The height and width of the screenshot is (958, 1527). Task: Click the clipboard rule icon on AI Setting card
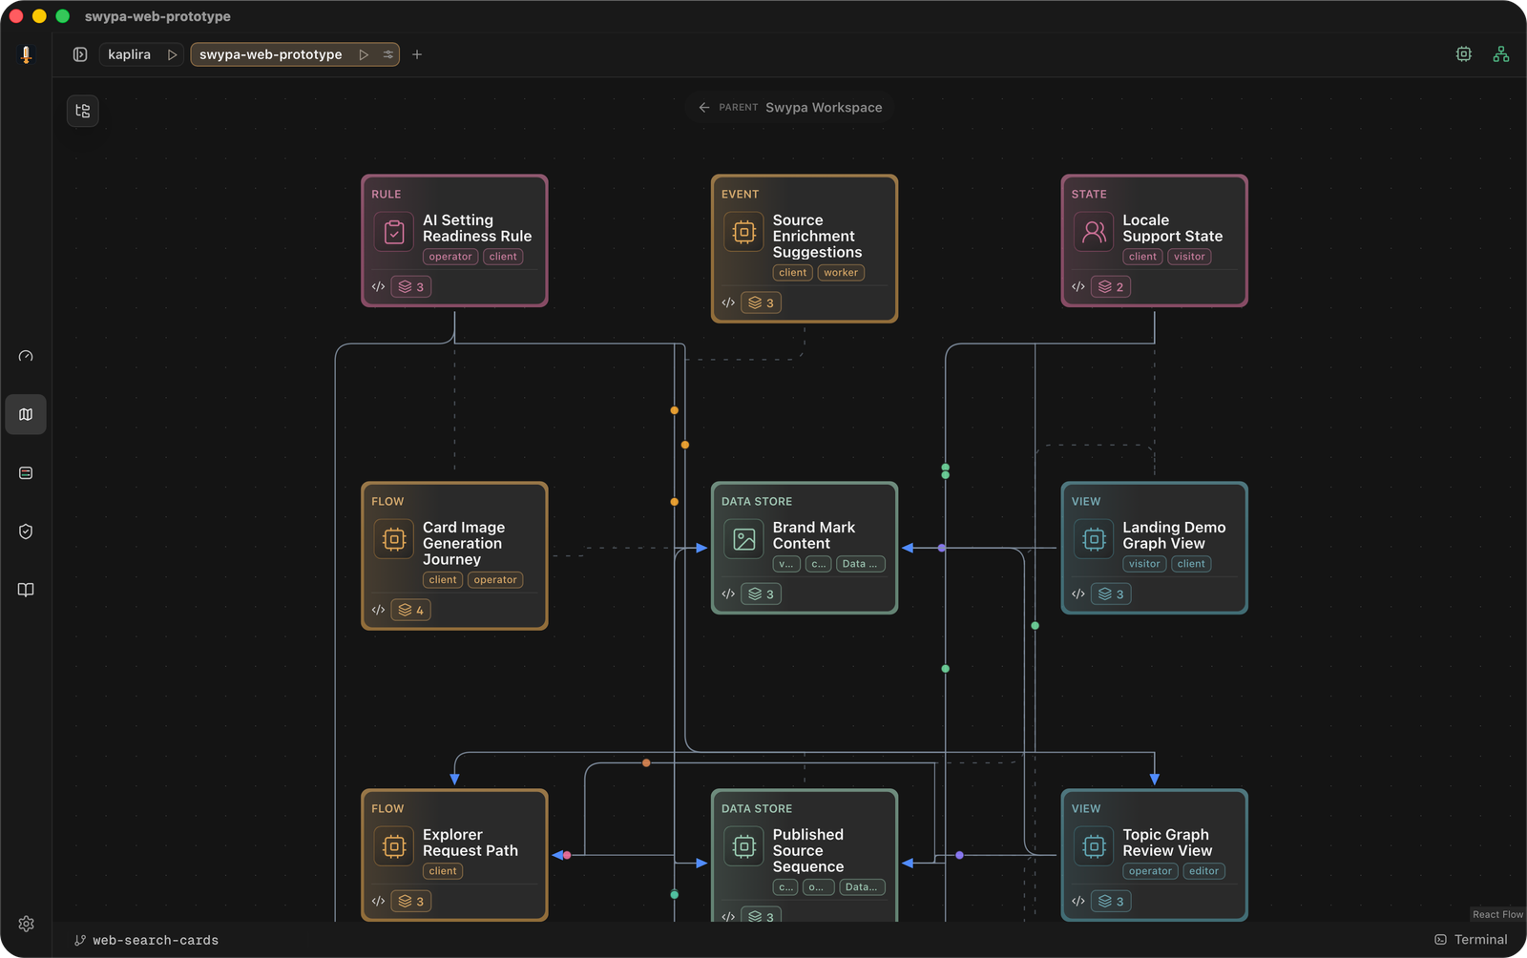394,232
